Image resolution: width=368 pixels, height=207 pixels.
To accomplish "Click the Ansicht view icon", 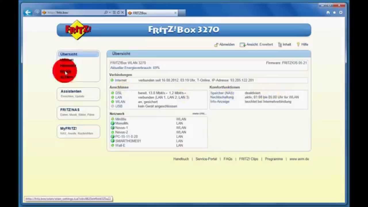I will [243, 45].
